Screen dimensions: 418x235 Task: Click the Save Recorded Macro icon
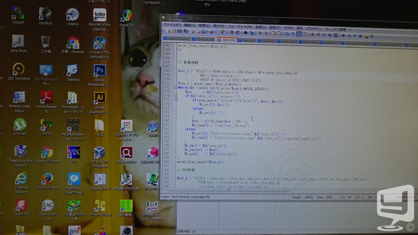coord(336,35)
